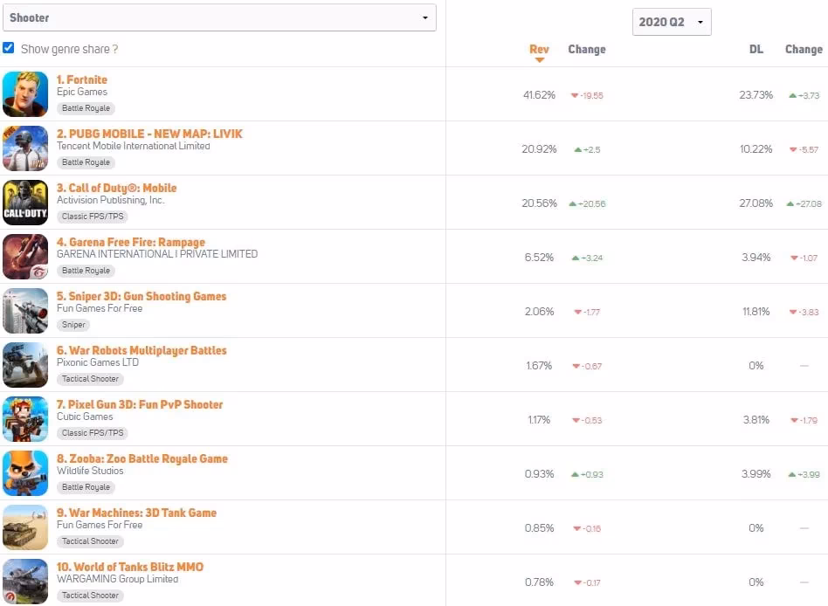The width and height of the screenshot is (828, 606).
Task: Click the Battle Royale tag under Fortnite
Action: [x=86, y=108]
